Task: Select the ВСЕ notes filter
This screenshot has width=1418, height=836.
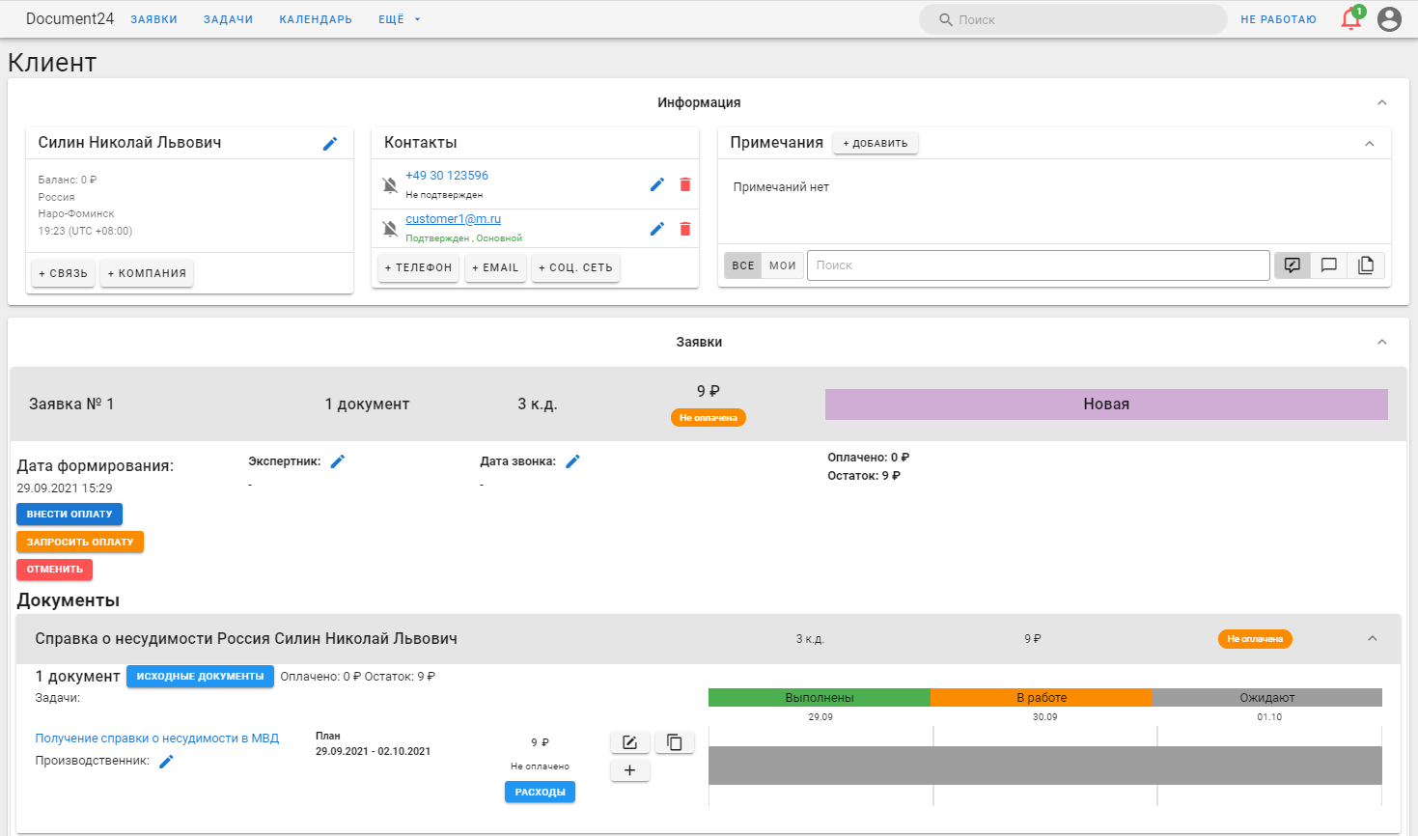Action: coord(743,265)
